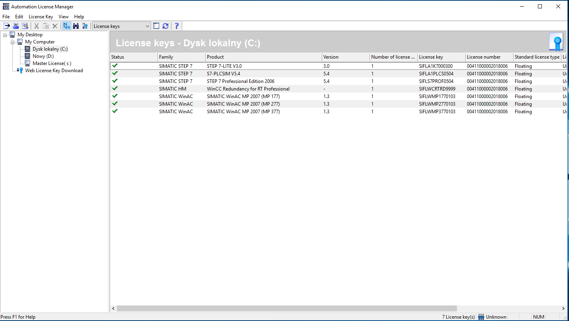Open the License keys view dropdown
Screen dimensions: 569x321
[148, 26]
